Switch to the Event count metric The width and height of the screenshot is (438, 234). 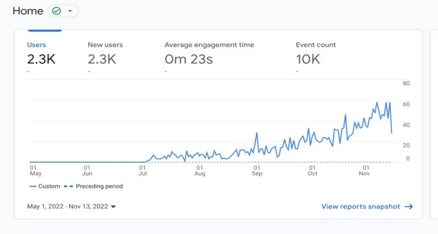click(315, 45)
